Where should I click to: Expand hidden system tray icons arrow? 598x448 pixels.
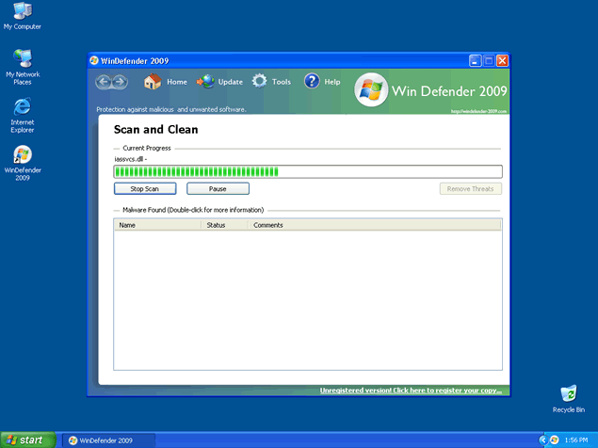(x=543, y=440)
